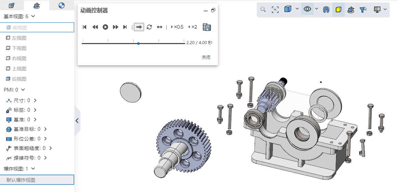Click the monitor display settings icon
The image size is (398, 192).
click(x=377, y=9)
